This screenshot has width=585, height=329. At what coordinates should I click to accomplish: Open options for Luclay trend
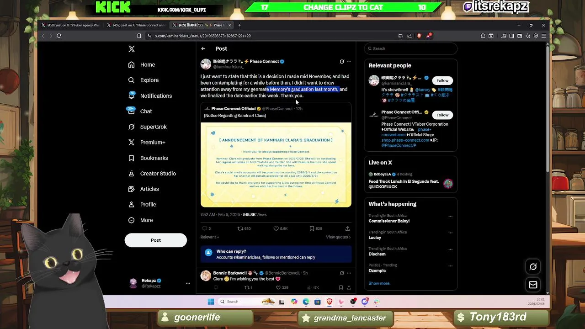[x=450, y=233]
